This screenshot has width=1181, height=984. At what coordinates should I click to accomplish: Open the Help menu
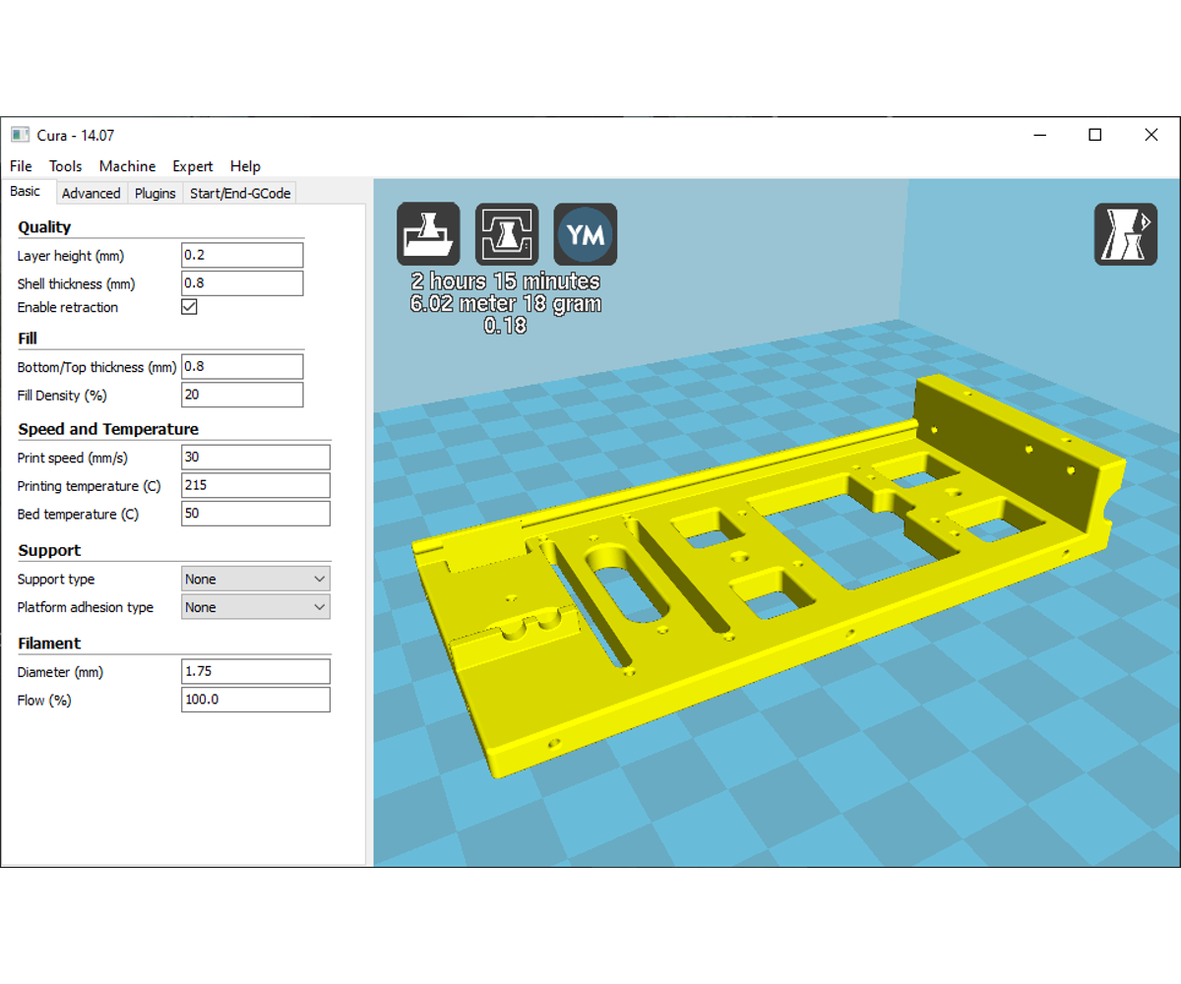pos(244,166)
